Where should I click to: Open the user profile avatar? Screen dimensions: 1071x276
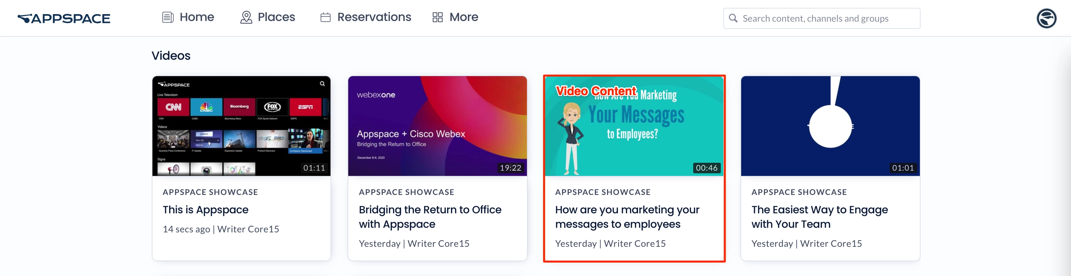point(1046,18)
